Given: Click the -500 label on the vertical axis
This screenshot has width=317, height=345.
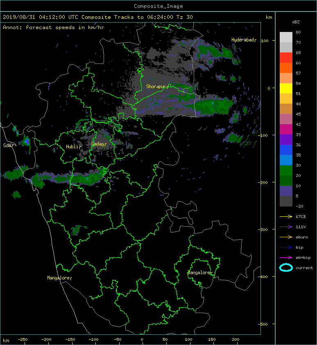Looking at the screenshot, I should (x=263, y=324).
